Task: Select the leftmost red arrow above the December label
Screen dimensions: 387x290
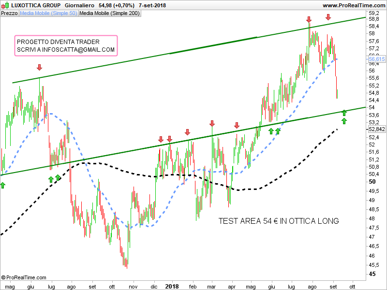Action: point(161,139)
